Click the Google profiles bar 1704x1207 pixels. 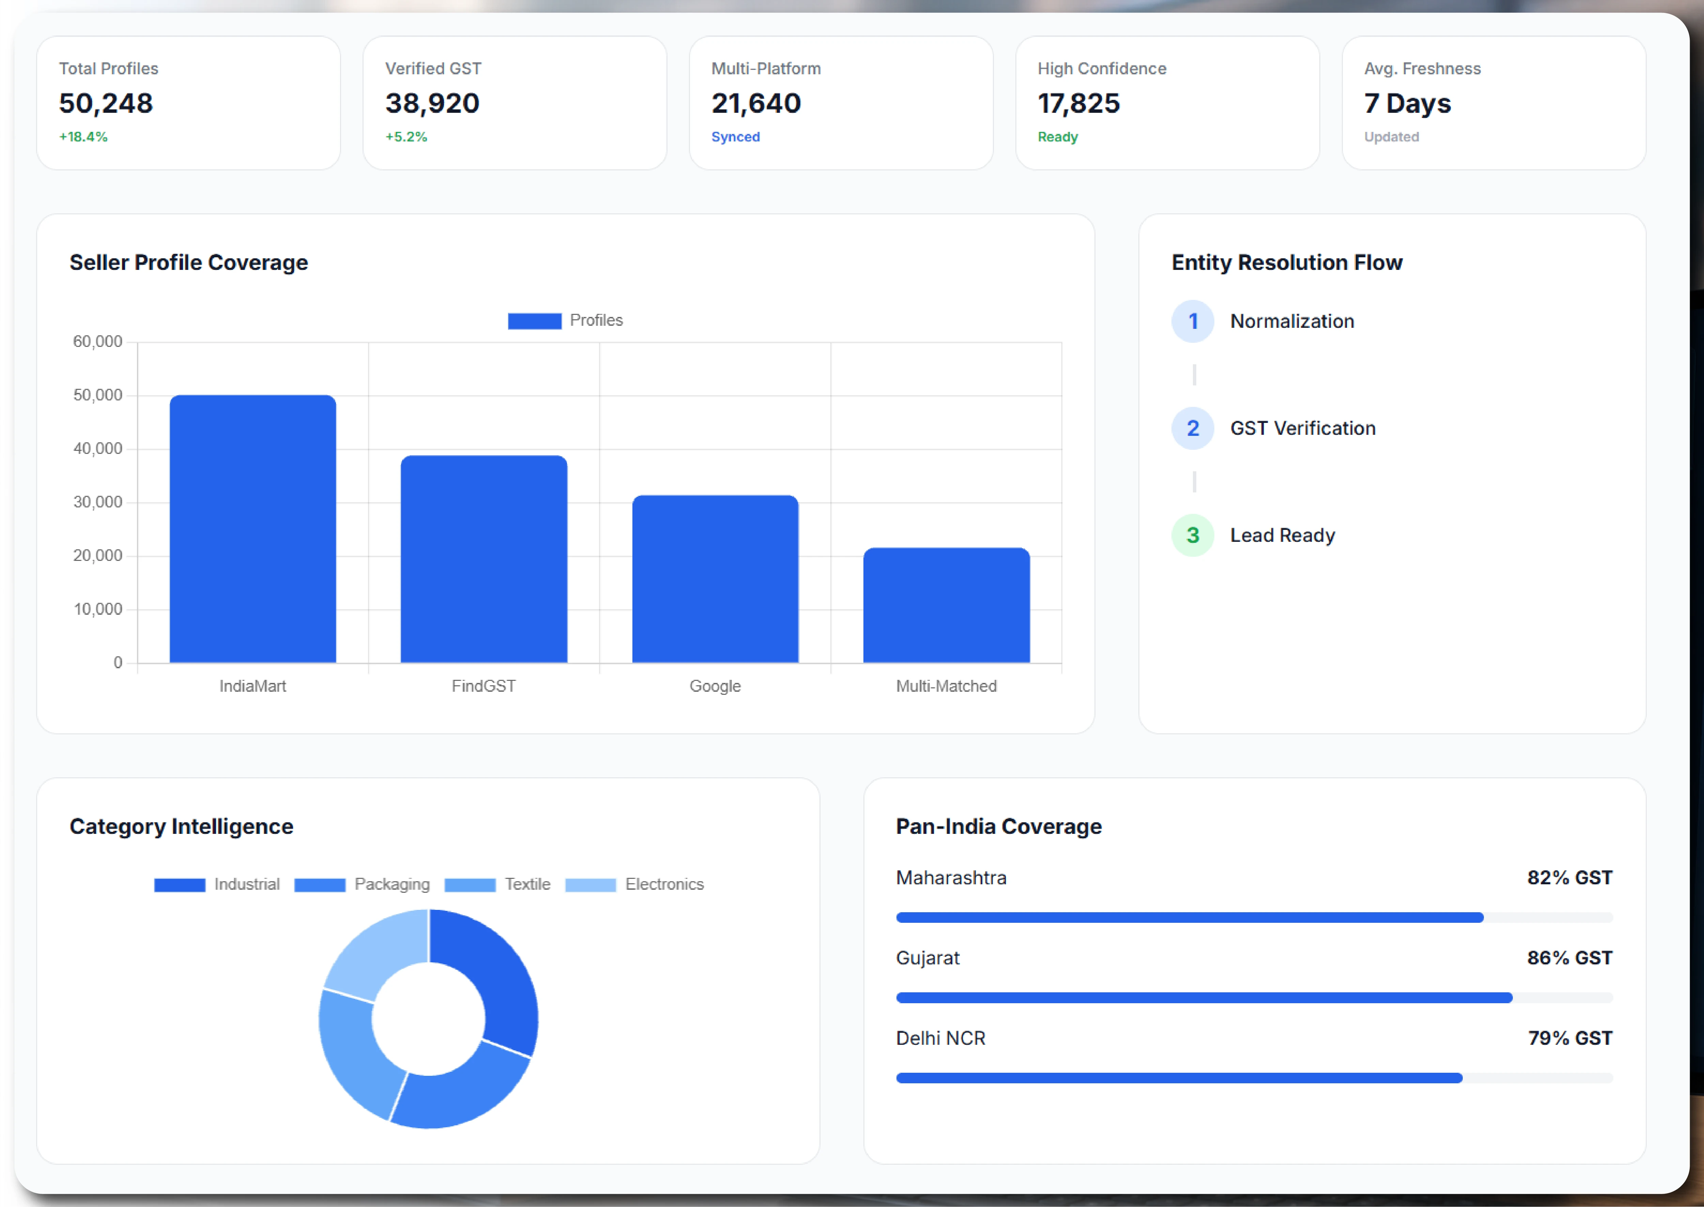[x=715, y=579]
